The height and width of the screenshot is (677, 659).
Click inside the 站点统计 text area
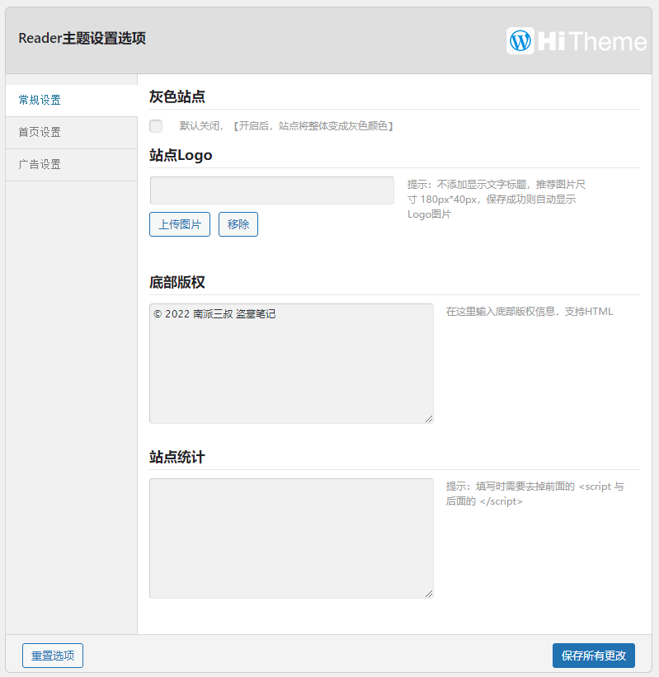[290, 538]
